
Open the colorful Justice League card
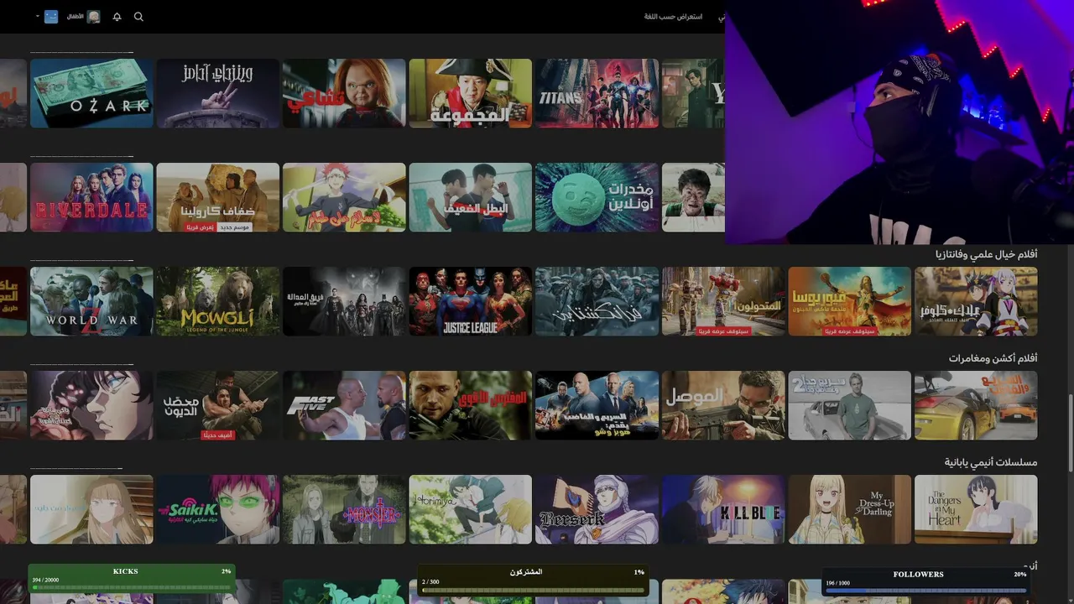pos(471,301)
